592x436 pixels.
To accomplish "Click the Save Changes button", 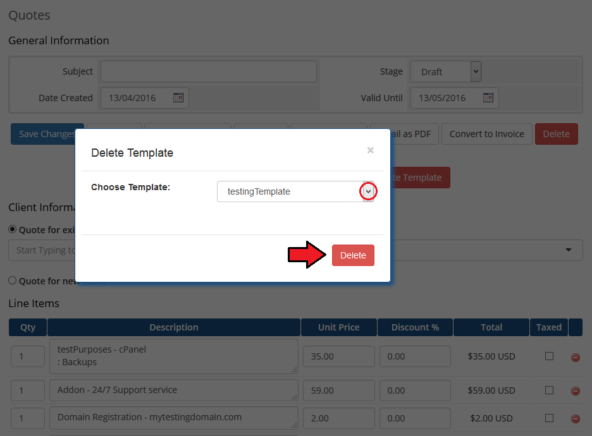I will [x=44, y=134].
